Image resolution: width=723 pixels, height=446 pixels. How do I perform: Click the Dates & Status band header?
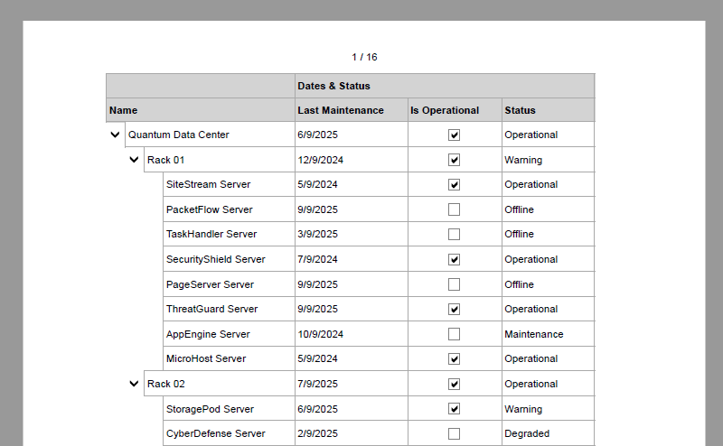[445, 86]
